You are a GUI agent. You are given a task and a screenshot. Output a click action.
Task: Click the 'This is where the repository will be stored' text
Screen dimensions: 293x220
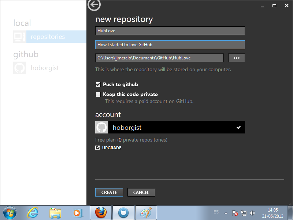(163, 69)
